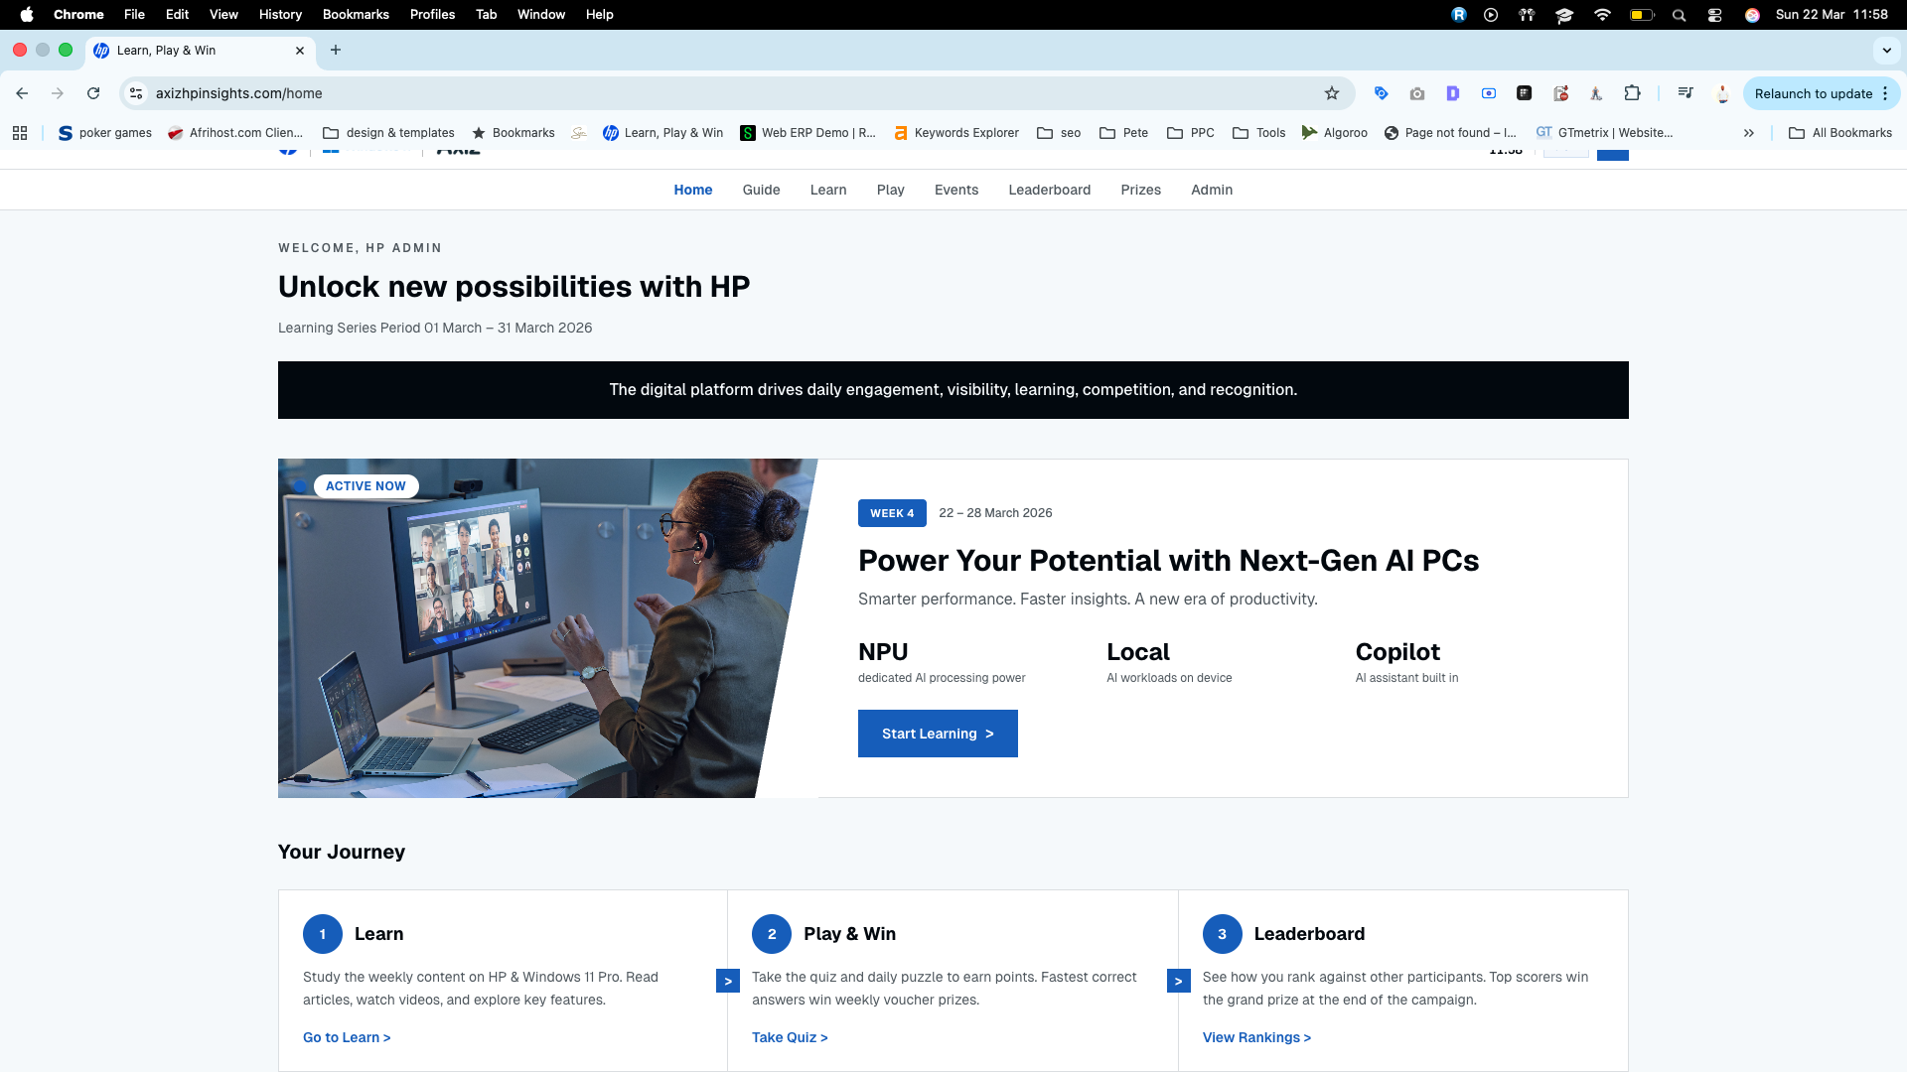This screenshot has width=1907, height=1072.
Task: Open the History menu in menu bar
Action: tap(280, 15)
